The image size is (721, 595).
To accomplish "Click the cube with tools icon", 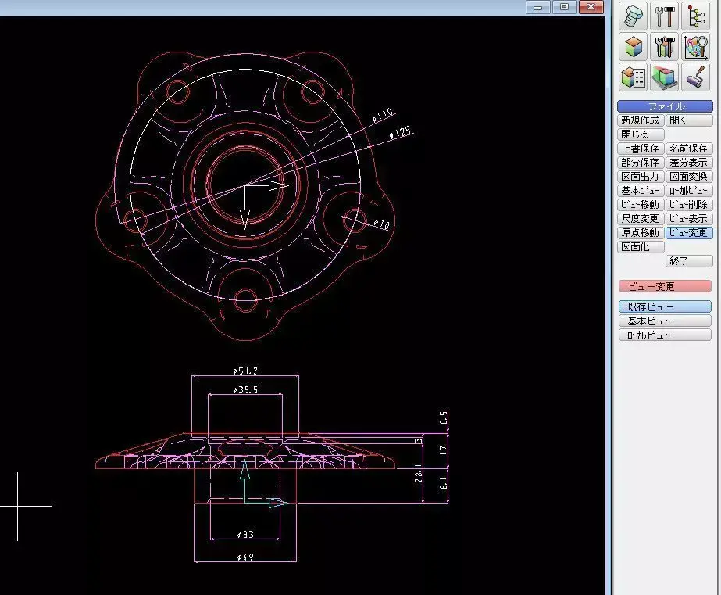I will [665, 46].
